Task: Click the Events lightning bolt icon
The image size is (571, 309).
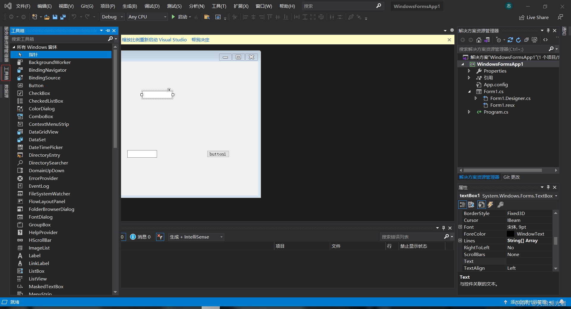Action: (491, 205)
